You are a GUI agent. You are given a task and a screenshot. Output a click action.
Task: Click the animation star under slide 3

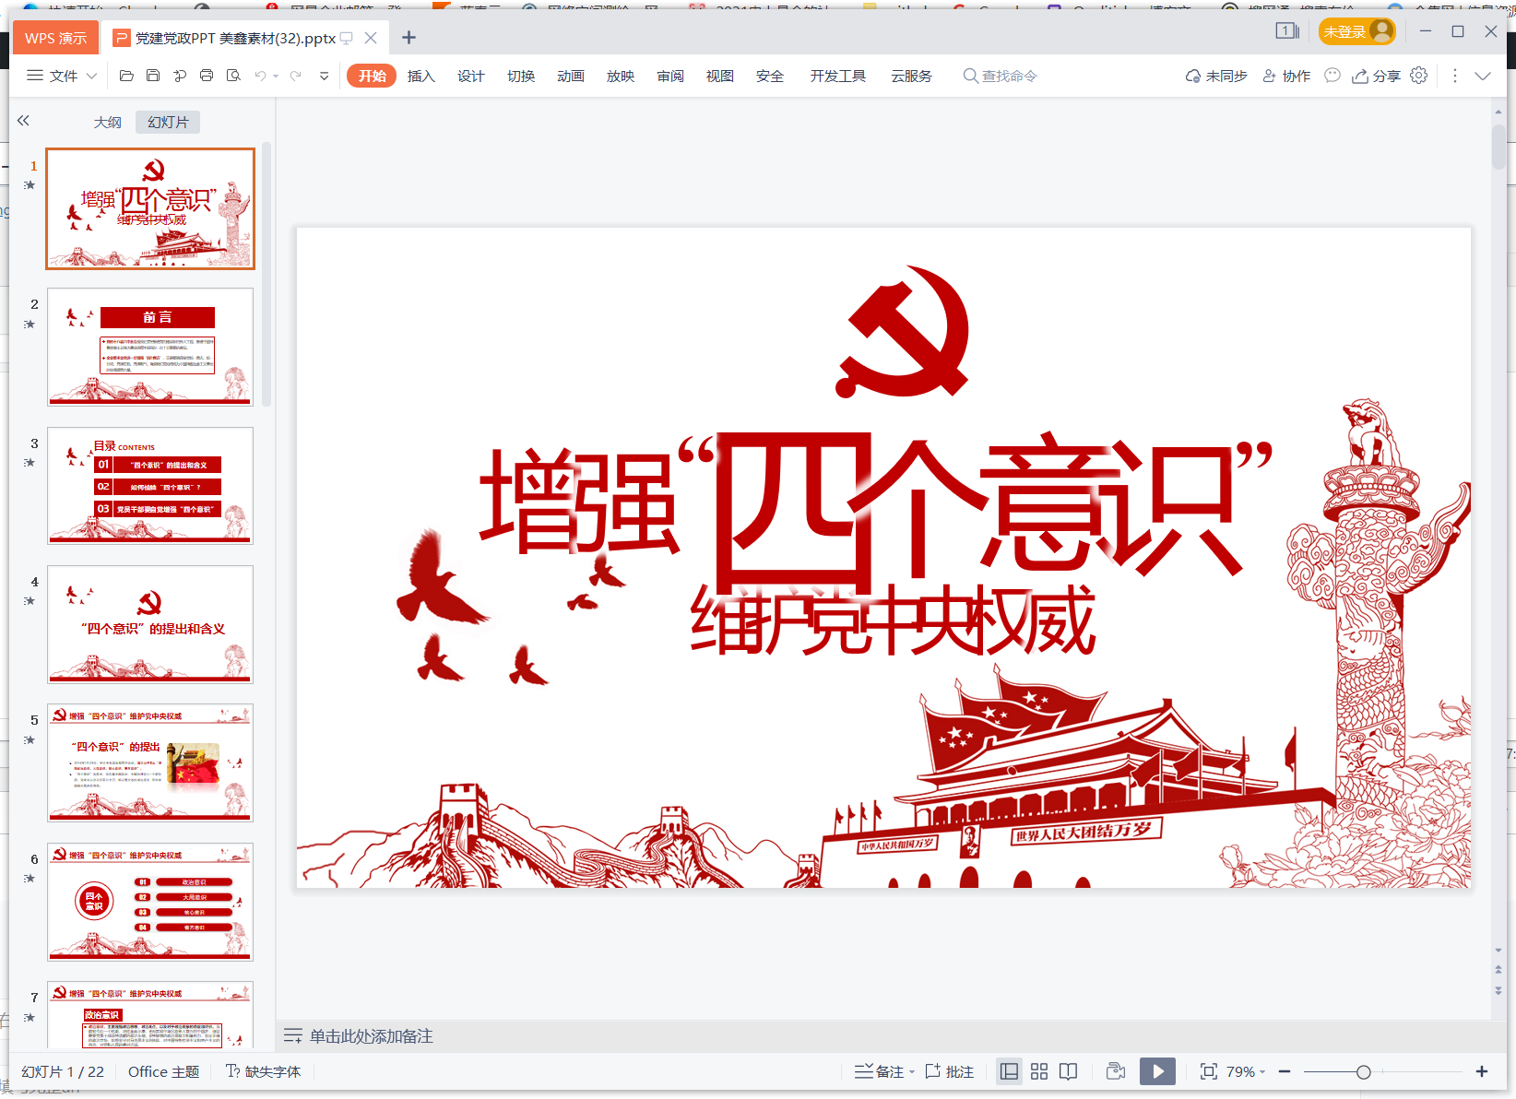30,463
